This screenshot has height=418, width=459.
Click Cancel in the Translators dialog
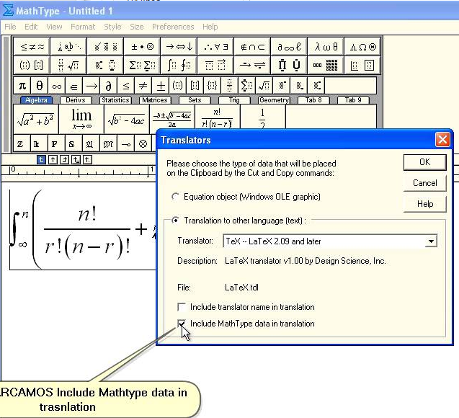pos(424,183)
